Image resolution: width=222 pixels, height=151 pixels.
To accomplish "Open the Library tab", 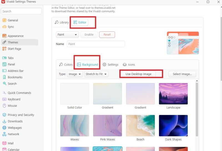I will click(62, 22).
